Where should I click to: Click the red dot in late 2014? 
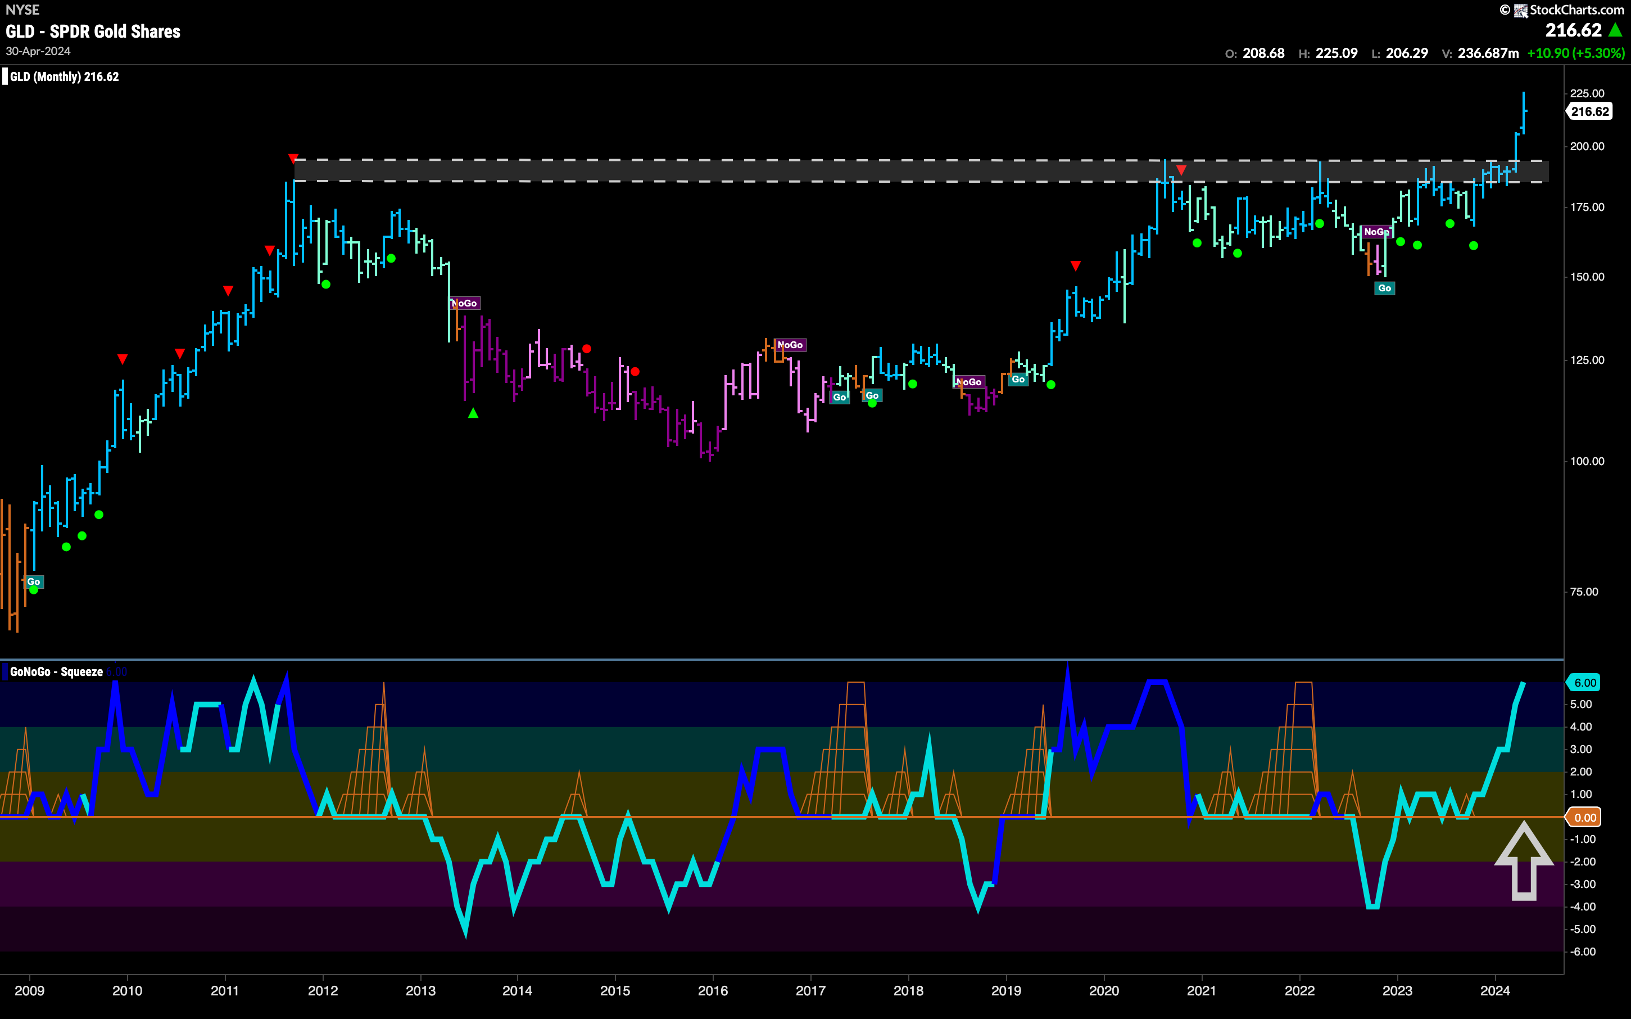[x=587, y=349]
